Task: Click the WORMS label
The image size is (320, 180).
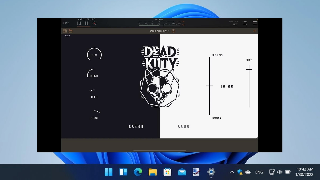Action: [217, 55]
